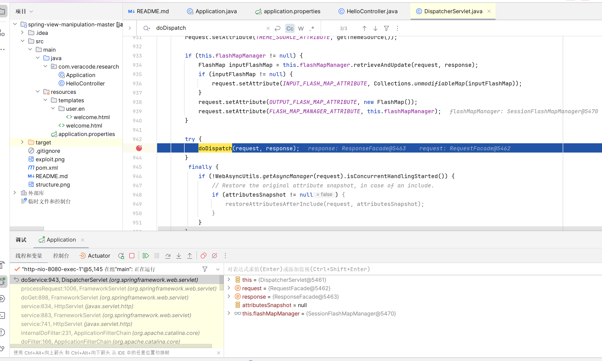602x361 pixels.
Task: Open find bar more options menu
Action: (397, 28)
